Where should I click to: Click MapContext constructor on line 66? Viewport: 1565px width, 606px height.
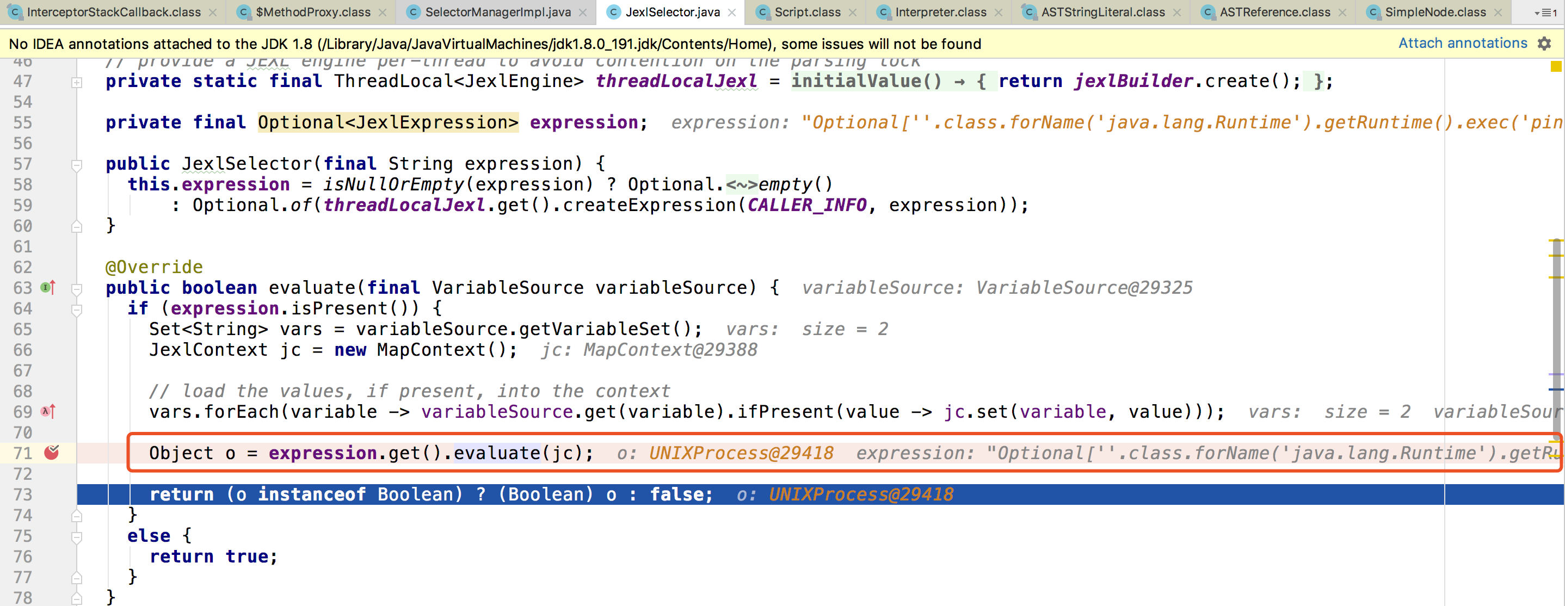446,349
